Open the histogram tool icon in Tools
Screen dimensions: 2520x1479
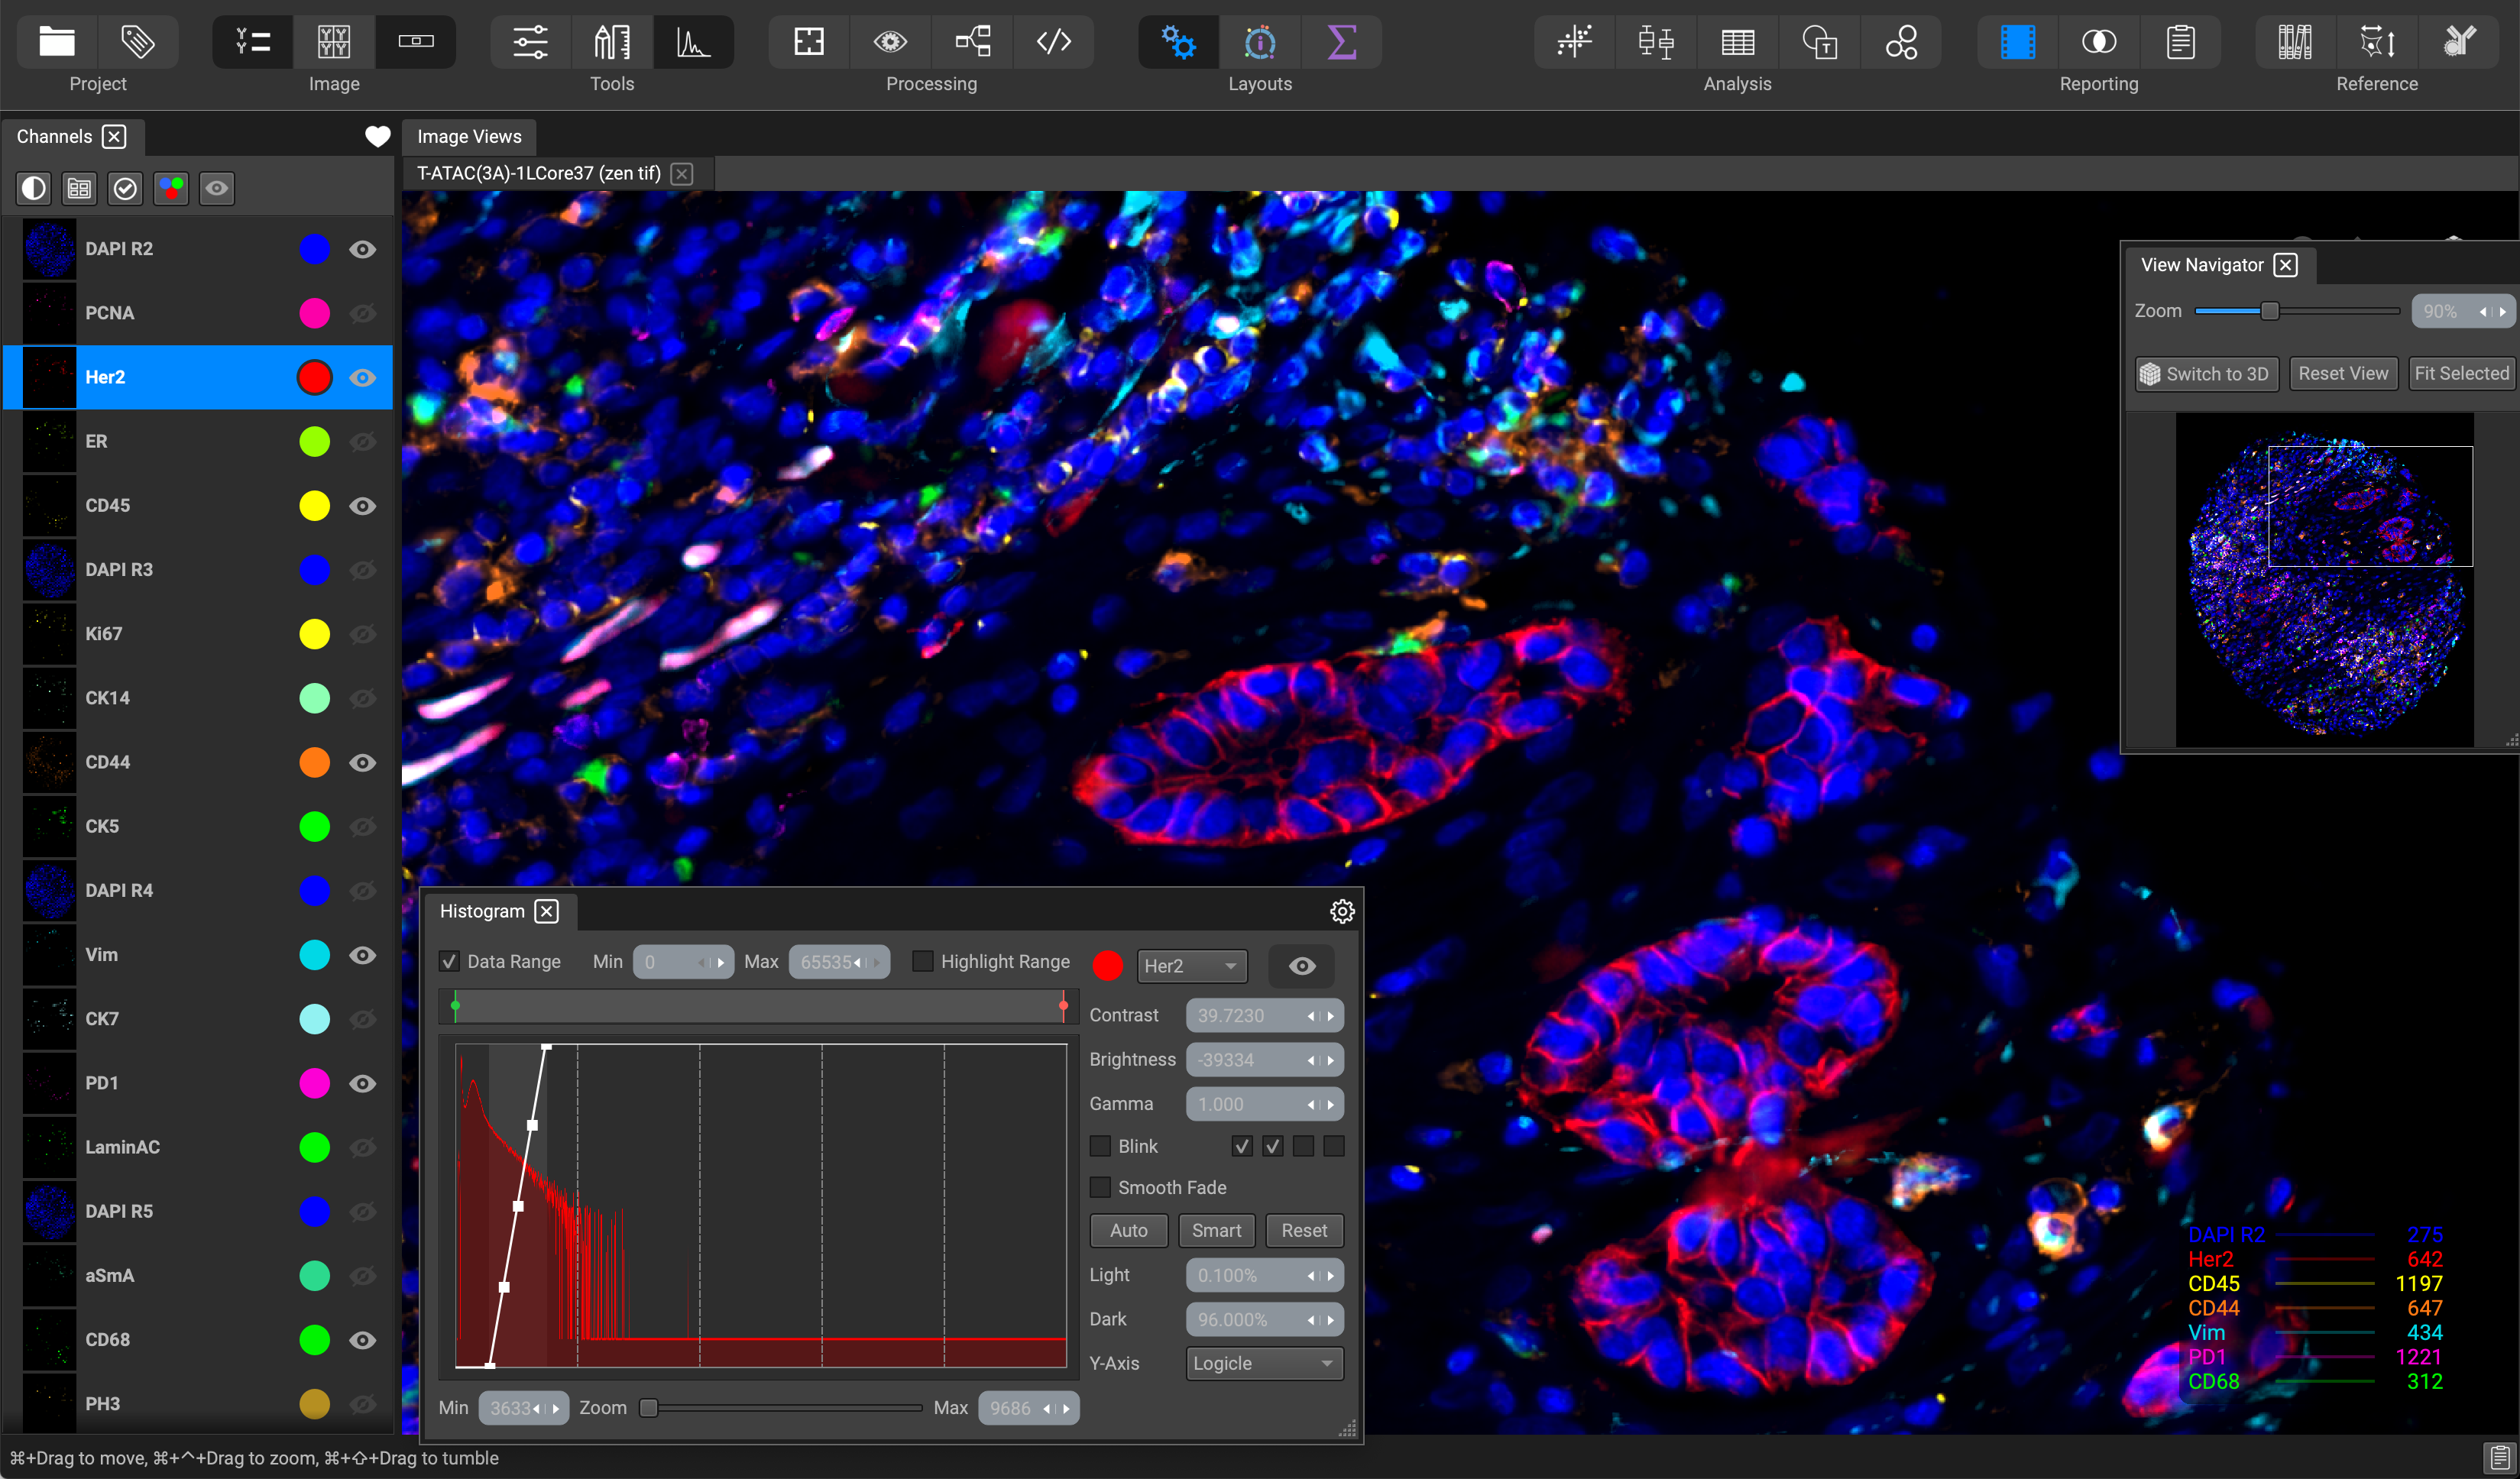(x=693, y=41)
